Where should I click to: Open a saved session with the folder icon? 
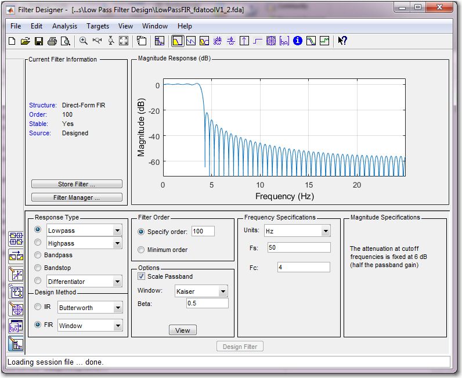[26, 41]
